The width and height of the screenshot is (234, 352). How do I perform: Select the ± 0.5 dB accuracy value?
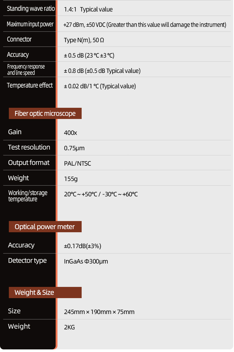[89, 55]
